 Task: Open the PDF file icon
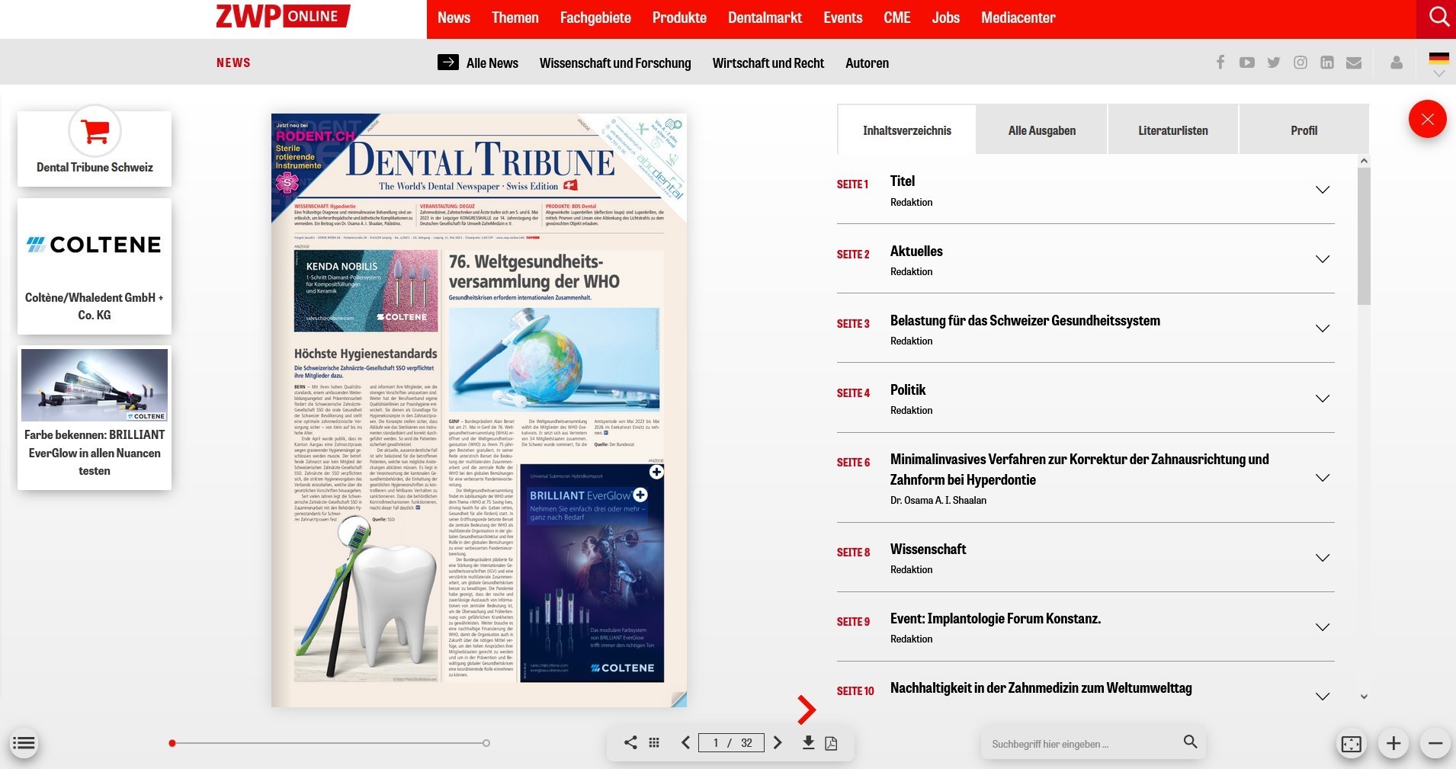pyautogui.click(x=831, y=743)
